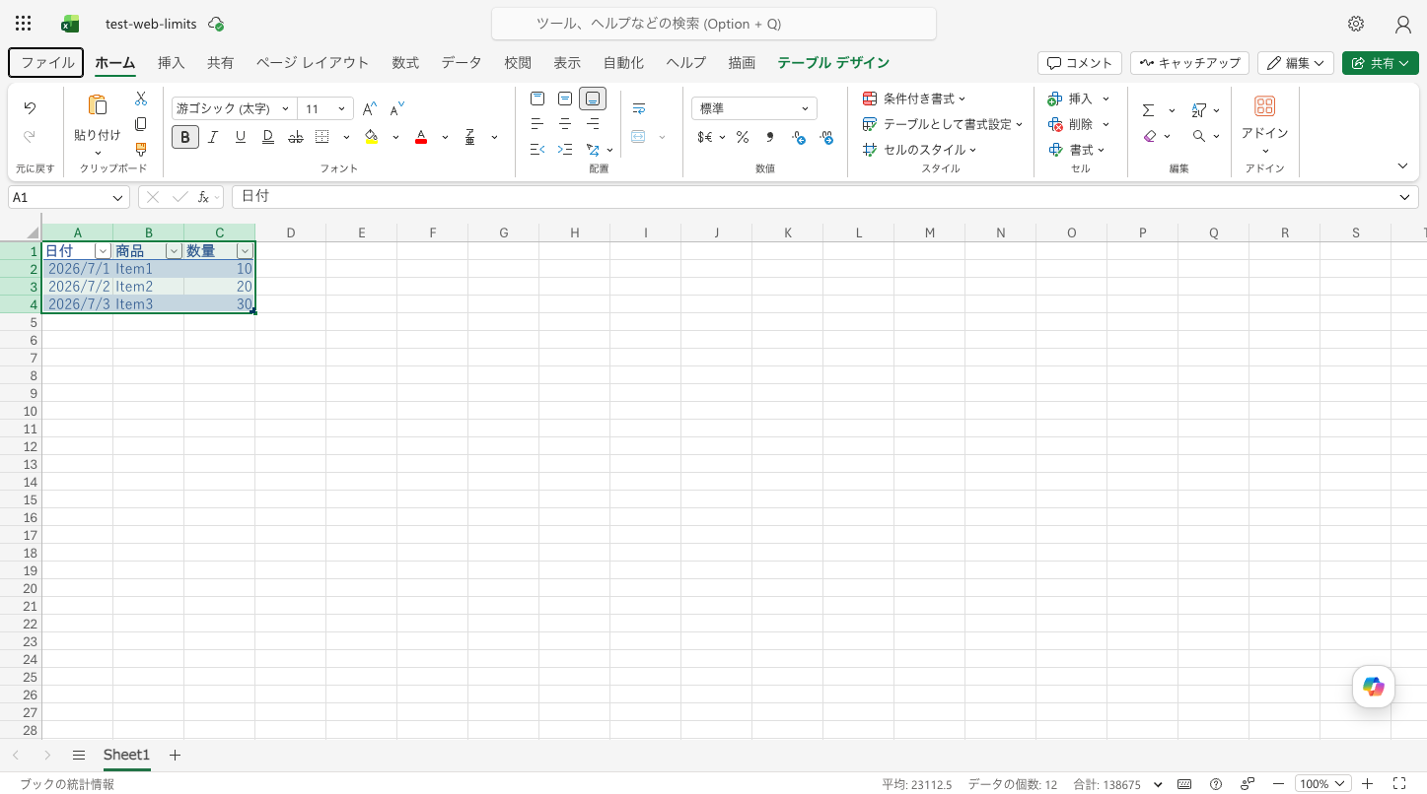This screenshot has width=1427, height=794.
Task: Switch to the テーブル デザイン tab
Action: pyautogui.click(x=833, y=63)
